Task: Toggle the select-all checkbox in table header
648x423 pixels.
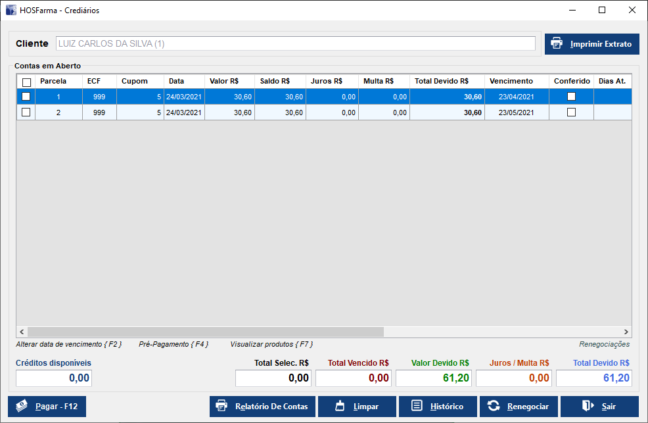Action: pyautogui.click(x=26, y=82)
